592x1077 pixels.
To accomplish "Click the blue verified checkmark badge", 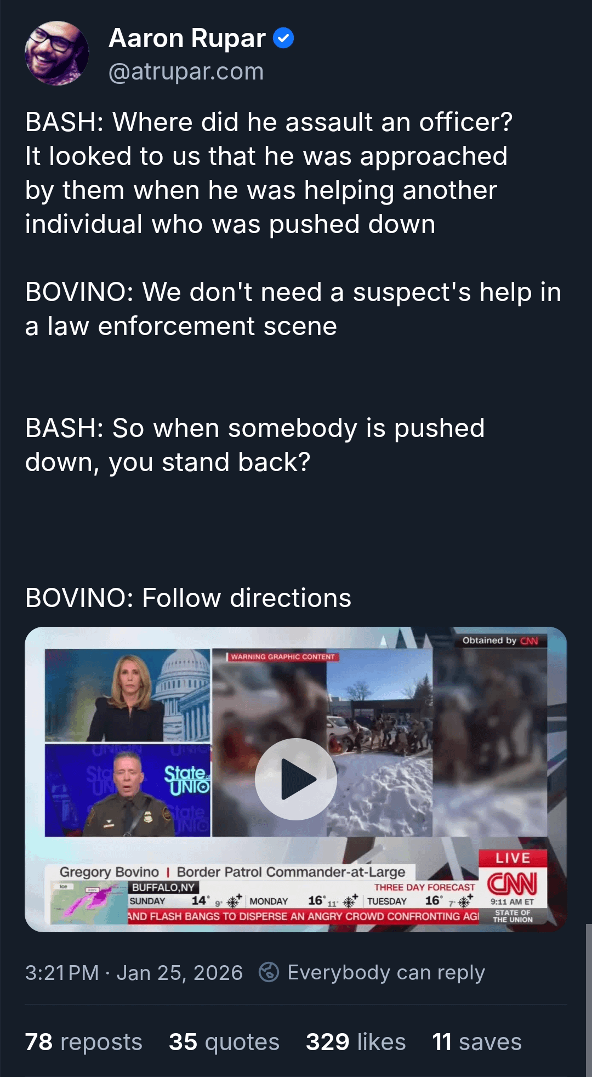I will click(x=283, y=38).
